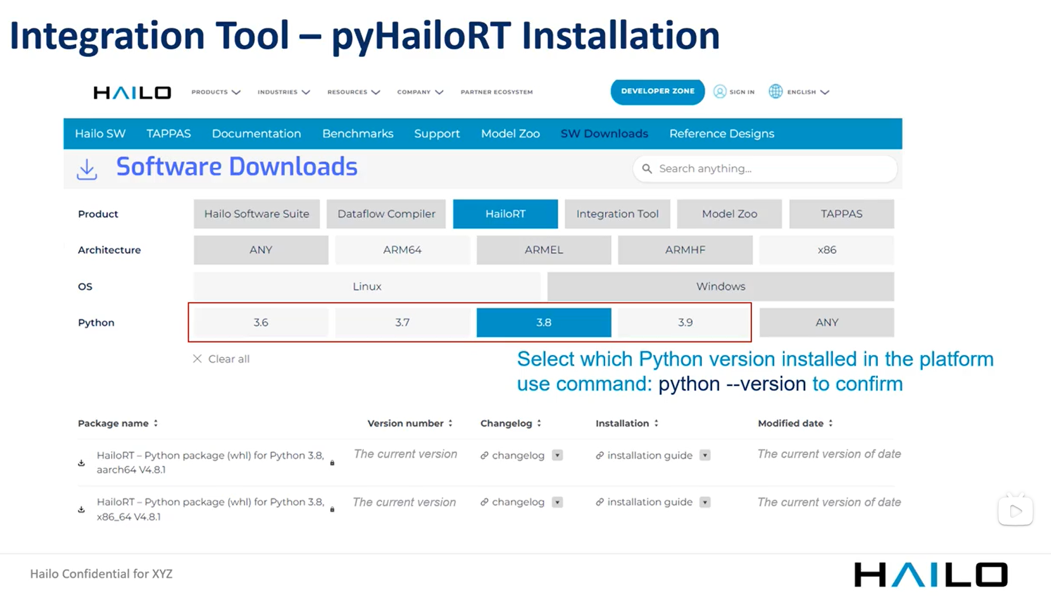Choose Linux OS filter

367,286
